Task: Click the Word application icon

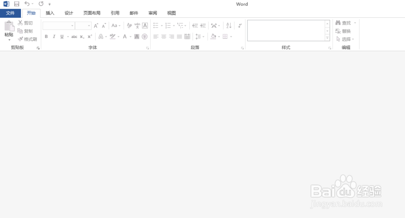Action: pyautogui.click(x=6, y=4)
